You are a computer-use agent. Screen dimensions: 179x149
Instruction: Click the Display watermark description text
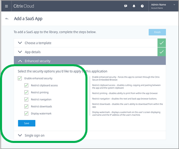pyautogui.click(x=126, y=113)
